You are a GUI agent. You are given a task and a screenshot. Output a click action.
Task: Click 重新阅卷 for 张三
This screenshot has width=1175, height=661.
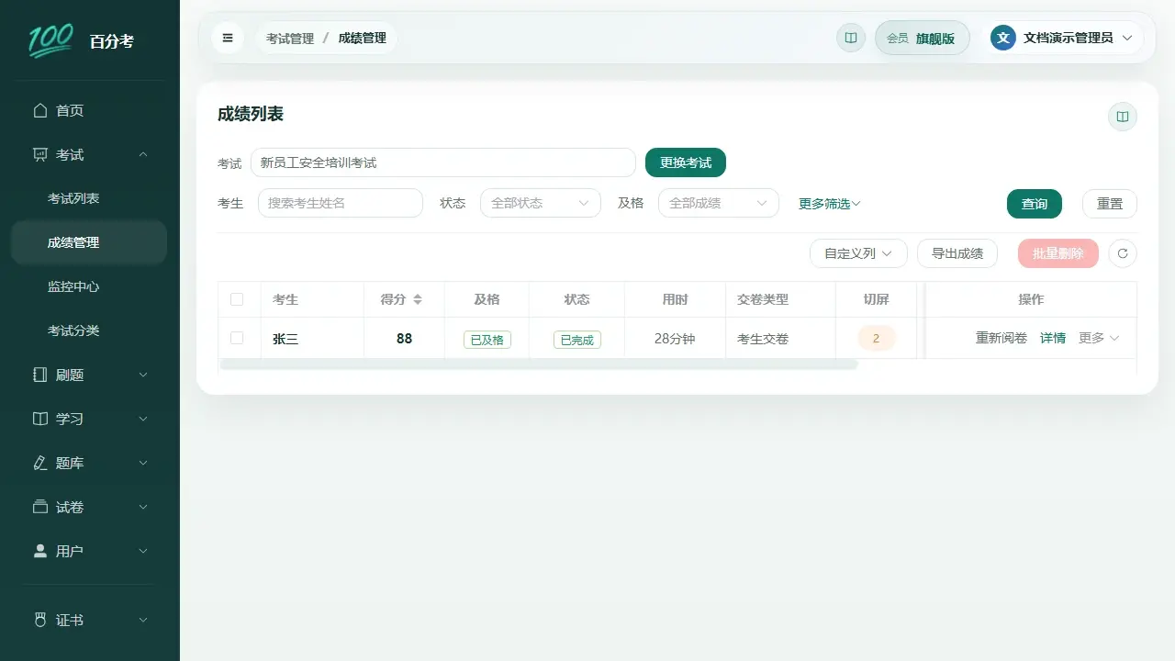click(x=1002, y=338)
